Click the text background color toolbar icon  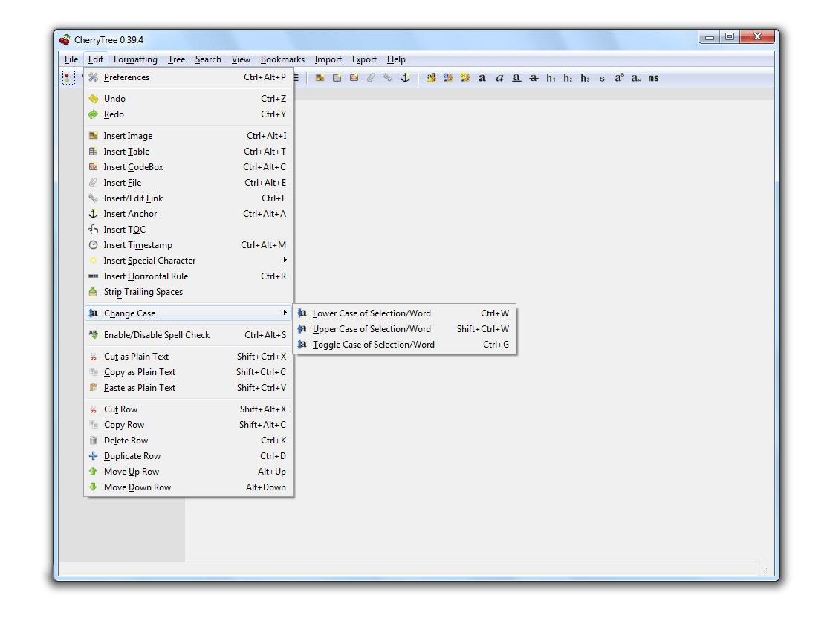[465, 78]
